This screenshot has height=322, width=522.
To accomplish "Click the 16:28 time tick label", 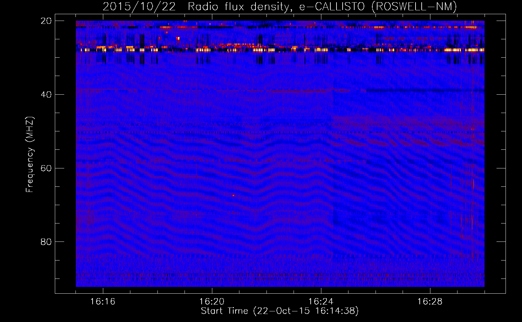I will [x=430, y=302].
